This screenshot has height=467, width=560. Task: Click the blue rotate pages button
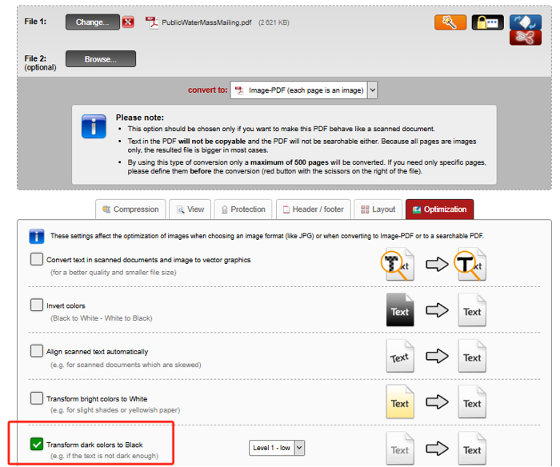point(526,22)
